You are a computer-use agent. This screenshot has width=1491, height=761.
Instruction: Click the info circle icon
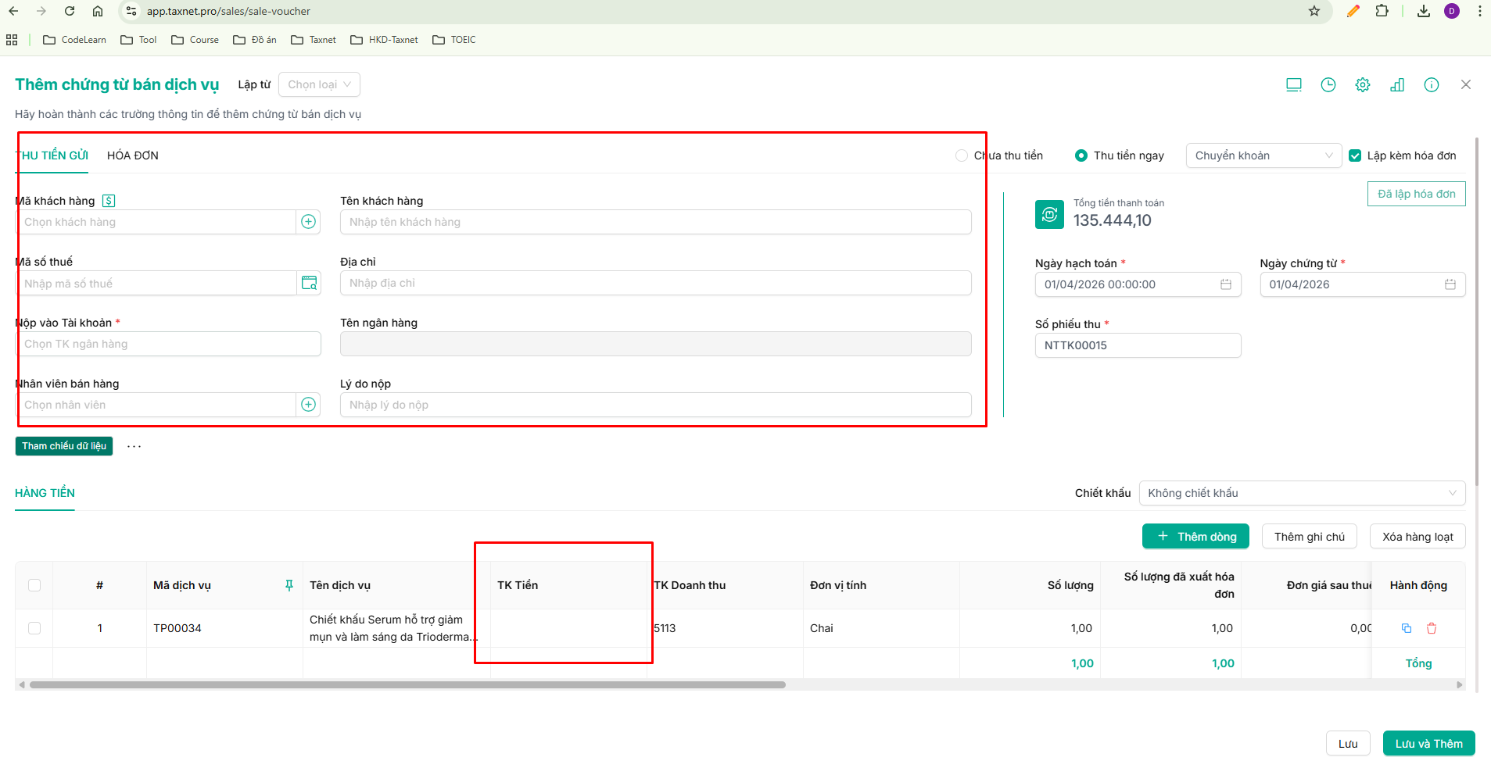point(1432,84)
